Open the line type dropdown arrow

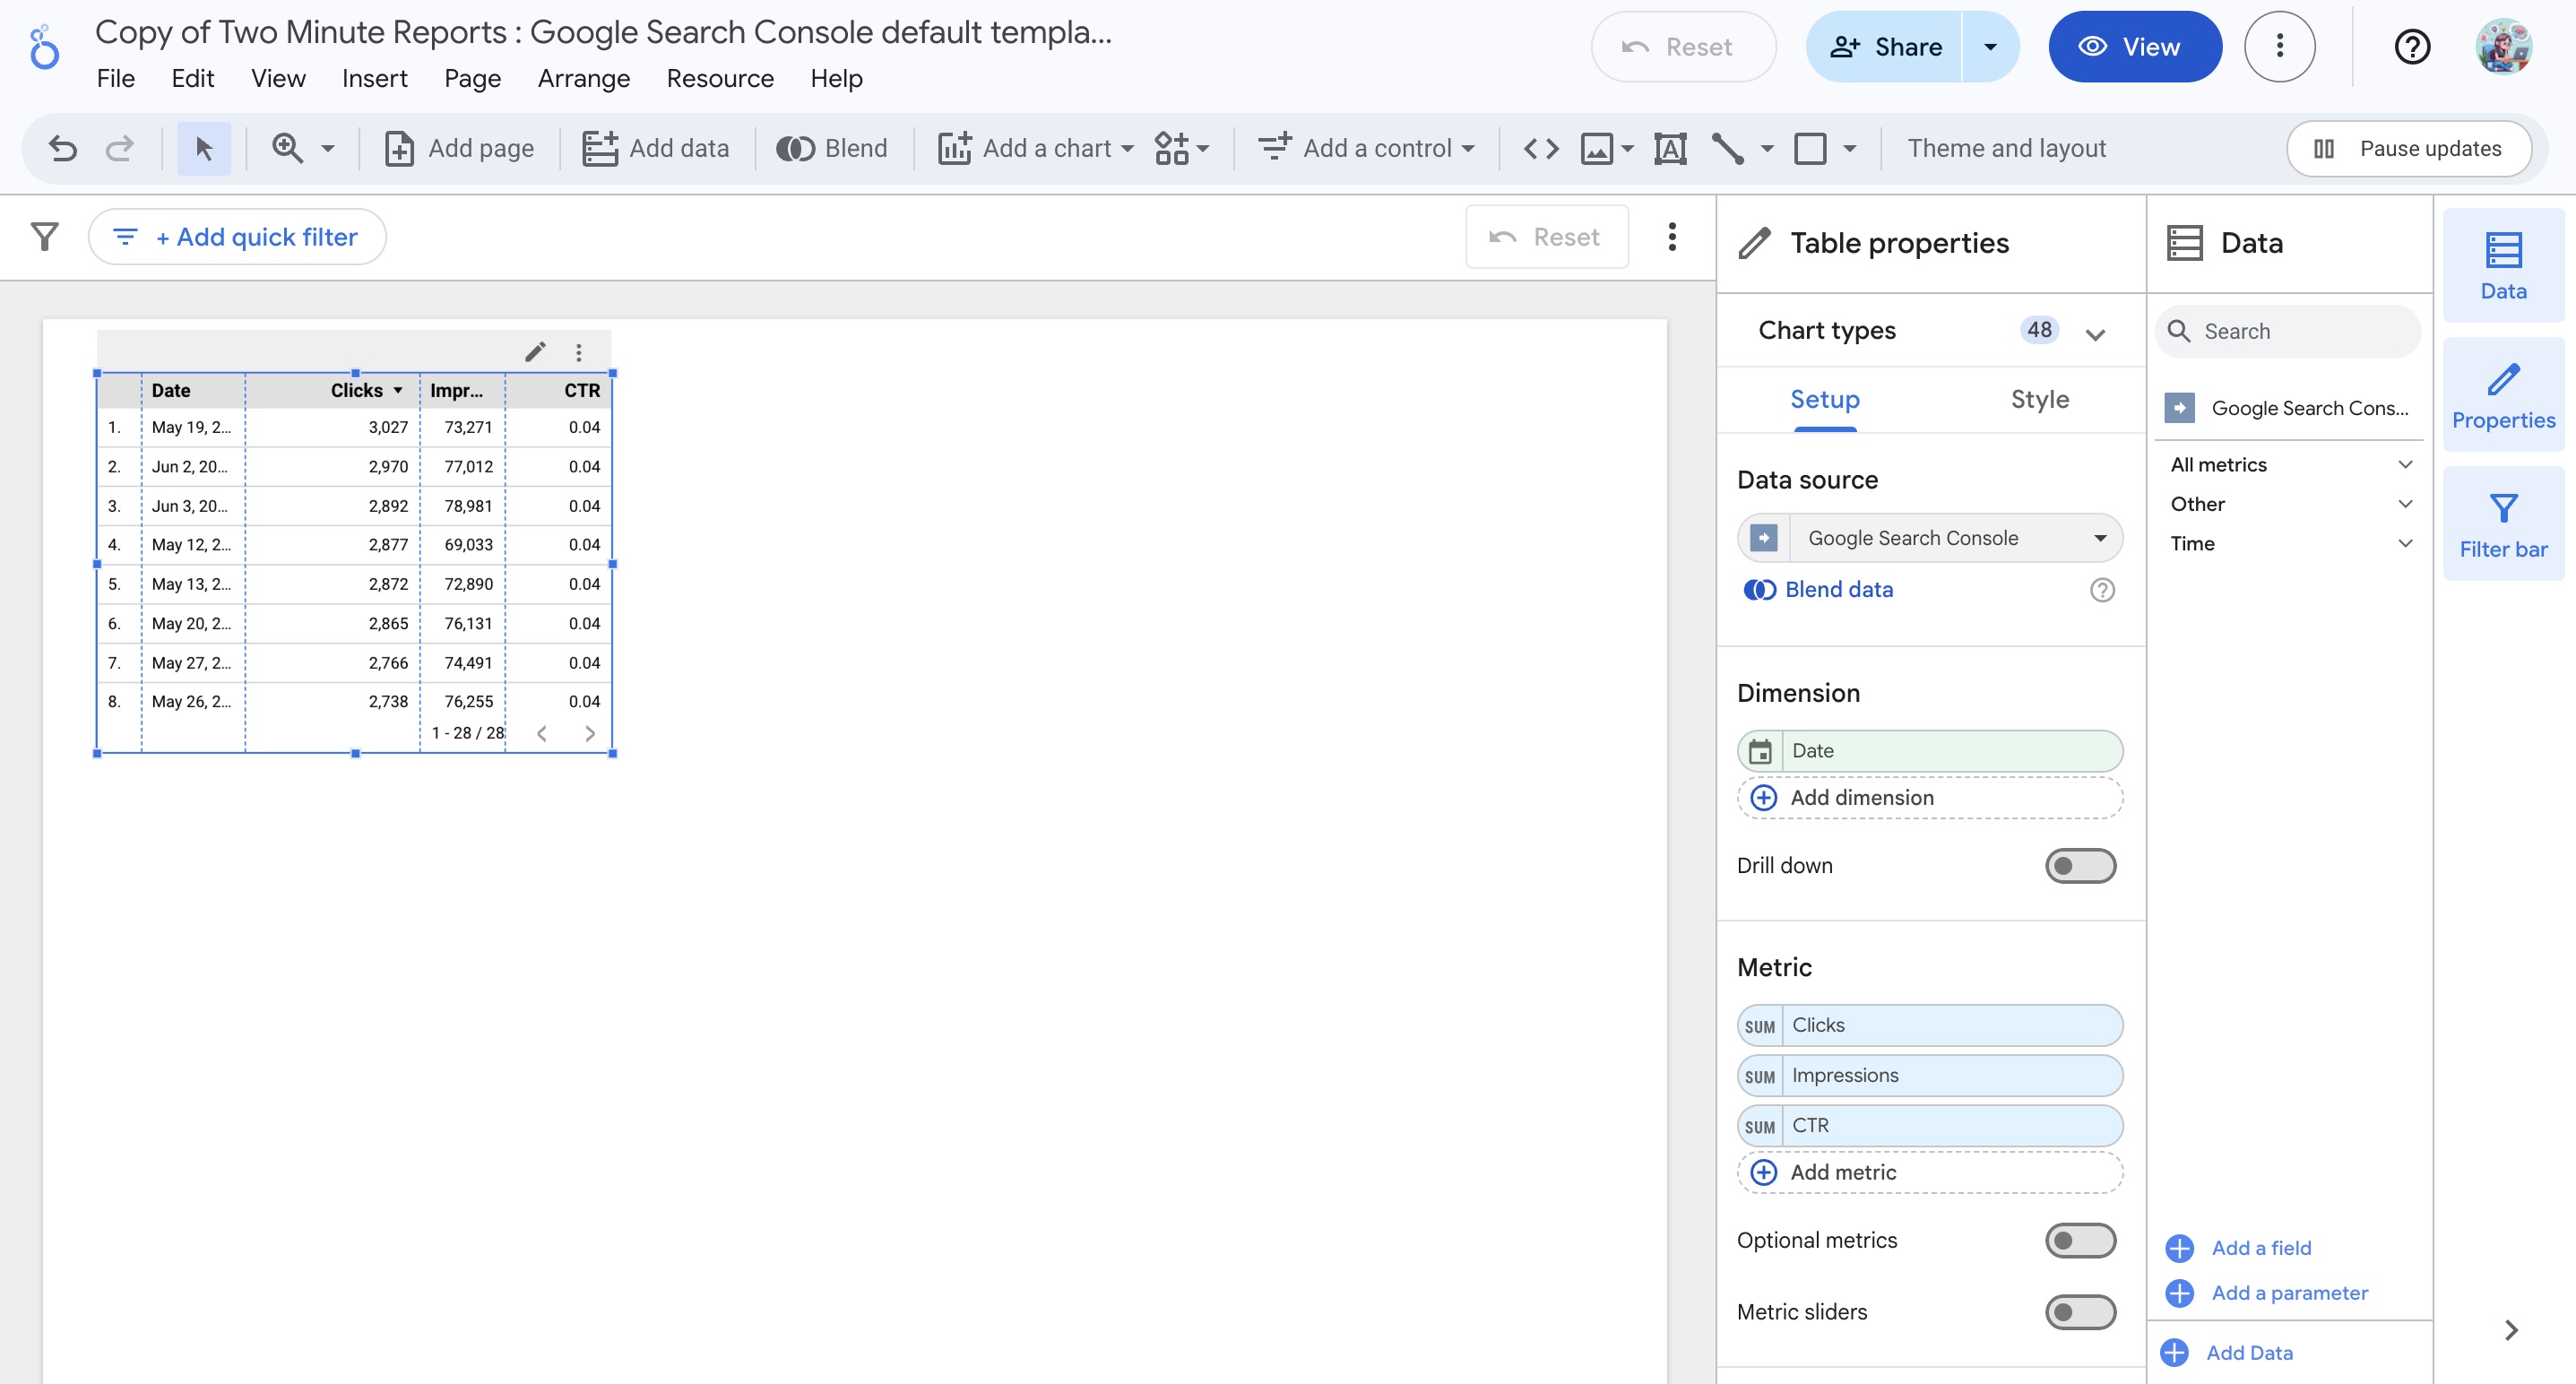(x=1767, y=149)
